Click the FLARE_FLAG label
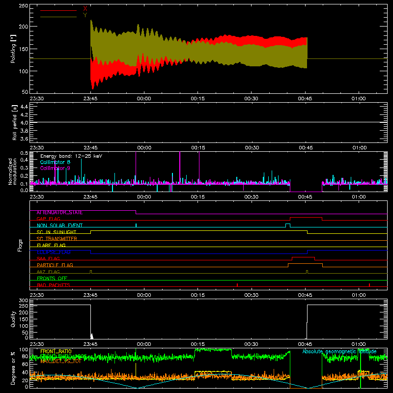393x393 pixels. point(51,245)
